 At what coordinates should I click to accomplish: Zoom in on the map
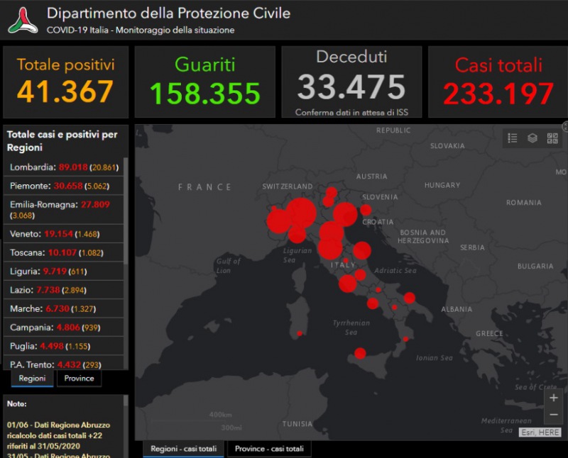point(554,398)
